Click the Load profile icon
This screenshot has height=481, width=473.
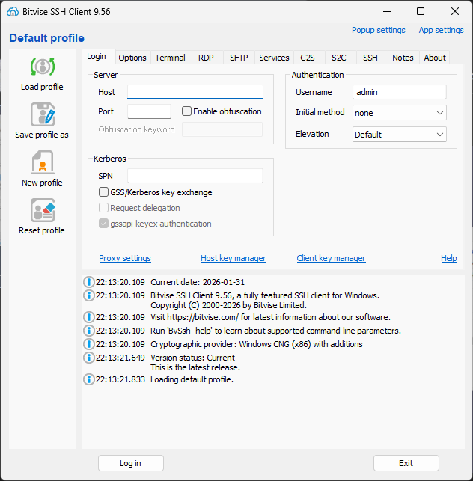43,67
